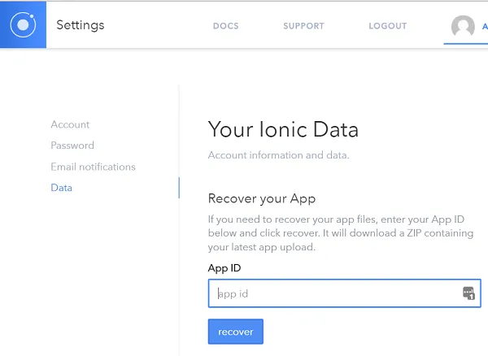This screenshot has width=488, height=356.
Task: Click the blue recover button
Action: [235, 332]
